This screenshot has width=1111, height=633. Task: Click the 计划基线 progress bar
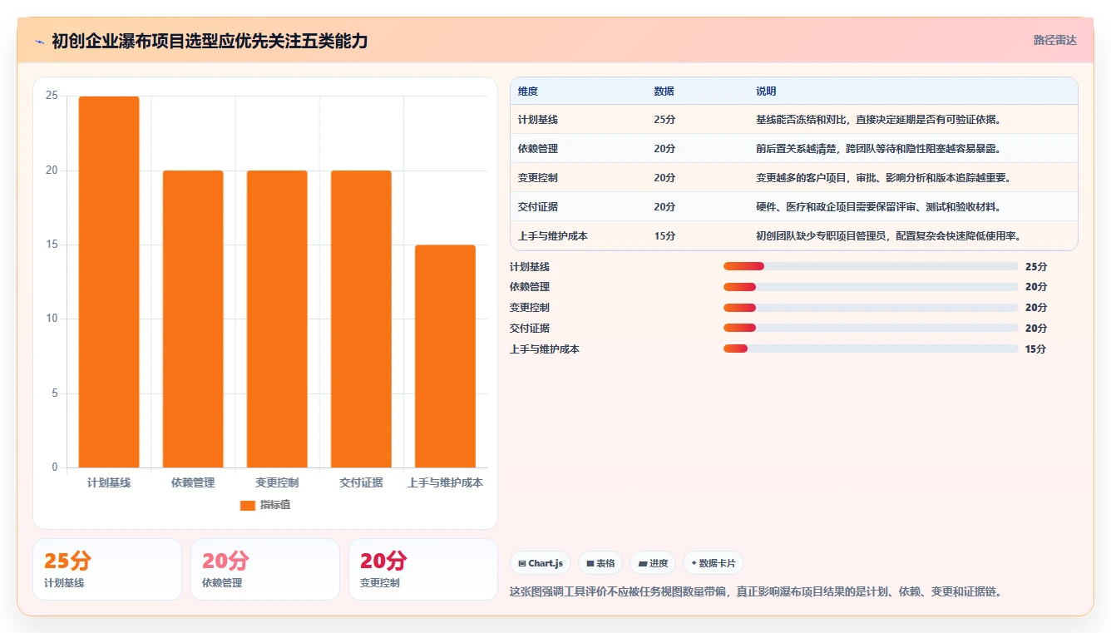click(871, 266)
